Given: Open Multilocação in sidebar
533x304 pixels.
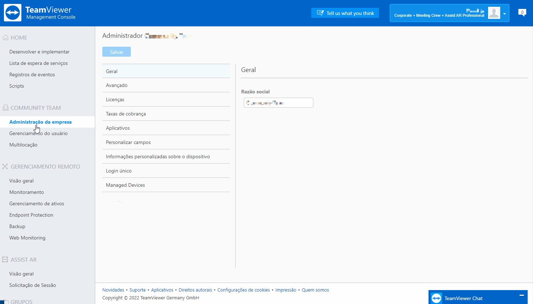Looking at the screenshot, I should [23, 145].
